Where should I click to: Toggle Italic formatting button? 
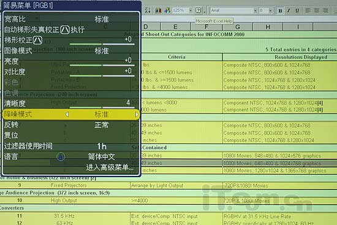[289, 10]
